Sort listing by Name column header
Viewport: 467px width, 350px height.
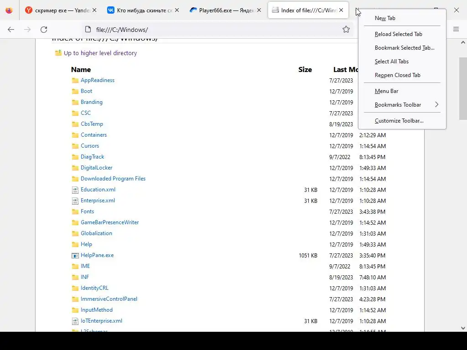(81, 70)
